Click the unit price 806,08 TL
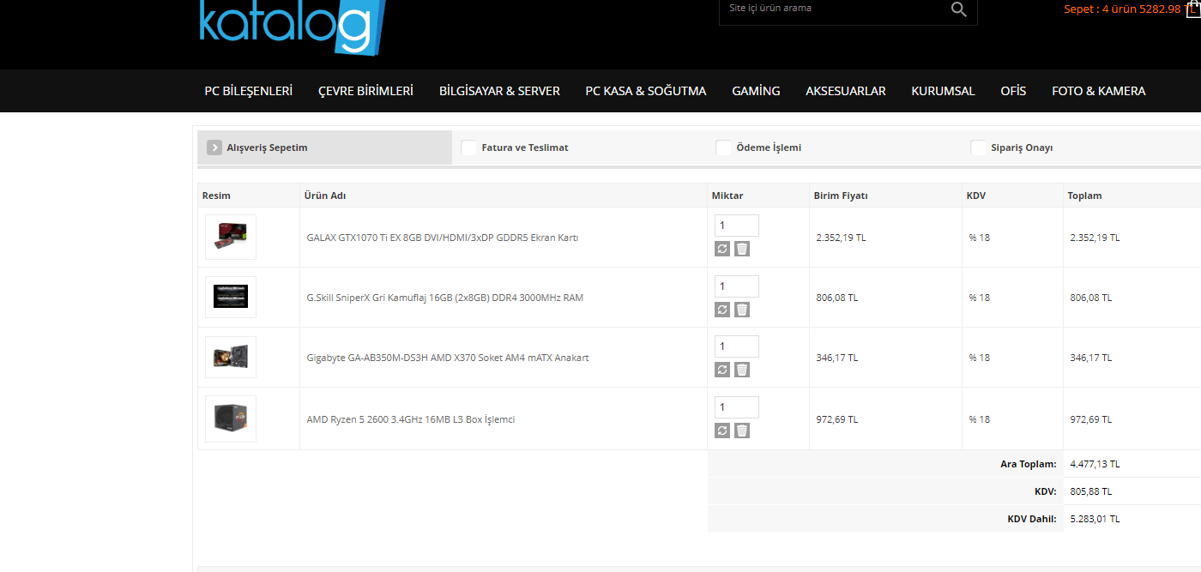 (836, 298)
